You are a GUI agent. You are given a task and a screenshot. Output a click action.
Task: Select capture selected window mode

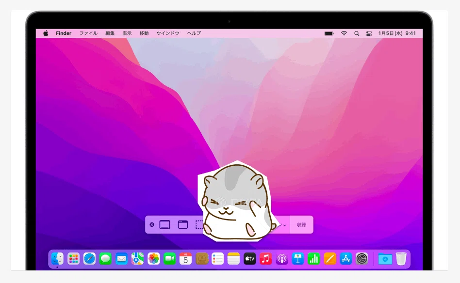[x=183, y=225]
